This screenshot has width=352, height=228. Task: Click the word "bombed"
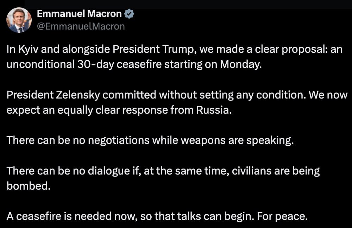(28, 186)
